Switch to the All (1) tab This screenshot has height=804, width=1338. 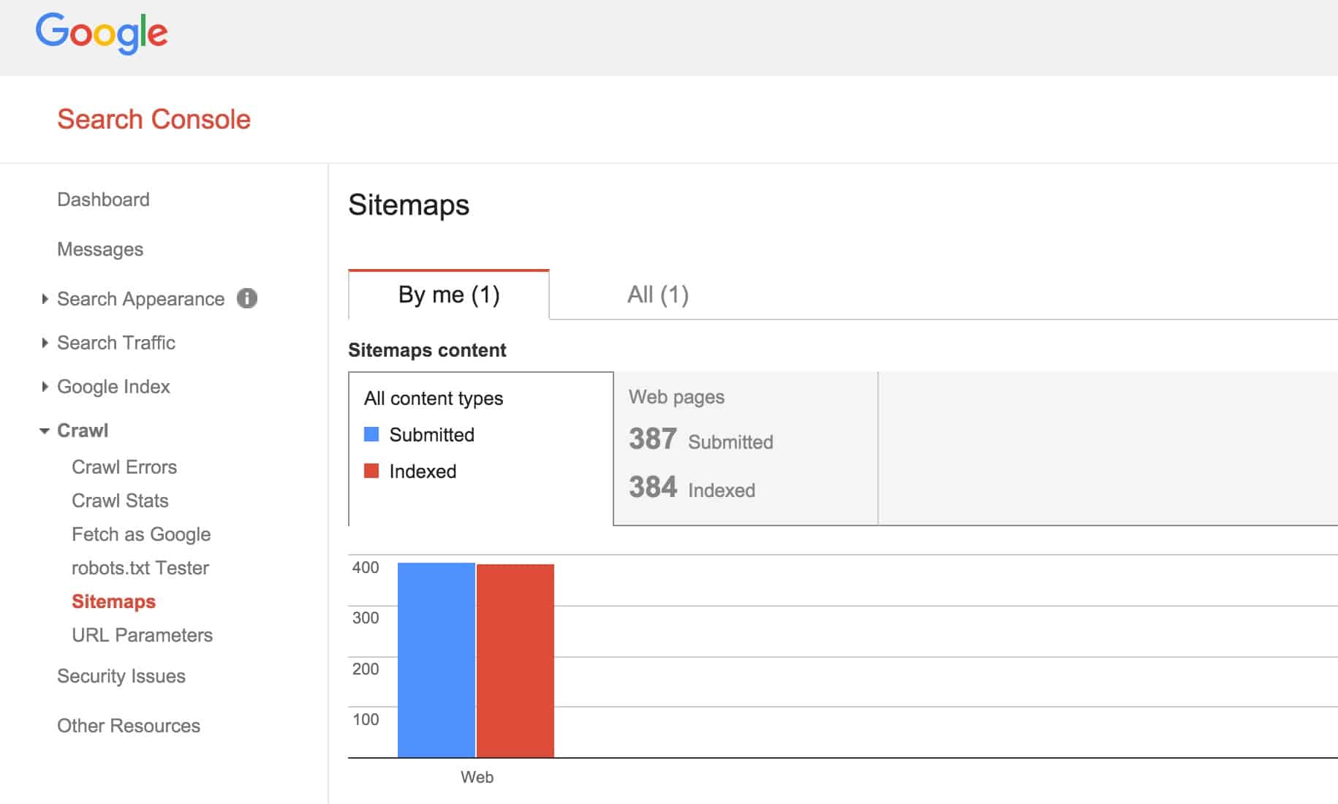pyautogui.click(x=658, y=295)
